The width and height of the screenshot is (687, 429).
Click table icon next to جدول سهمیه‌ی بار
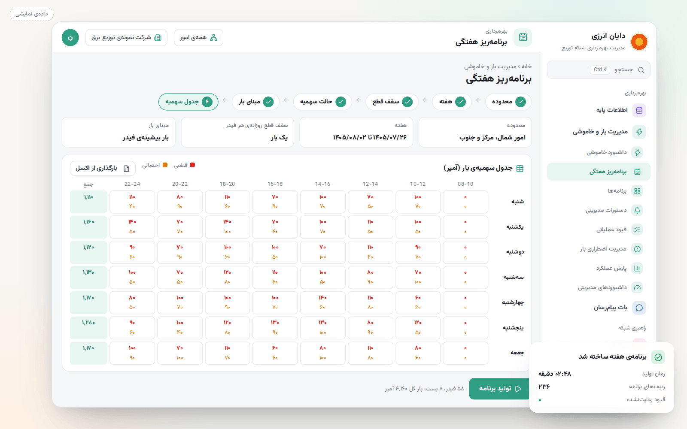point(520,169)
